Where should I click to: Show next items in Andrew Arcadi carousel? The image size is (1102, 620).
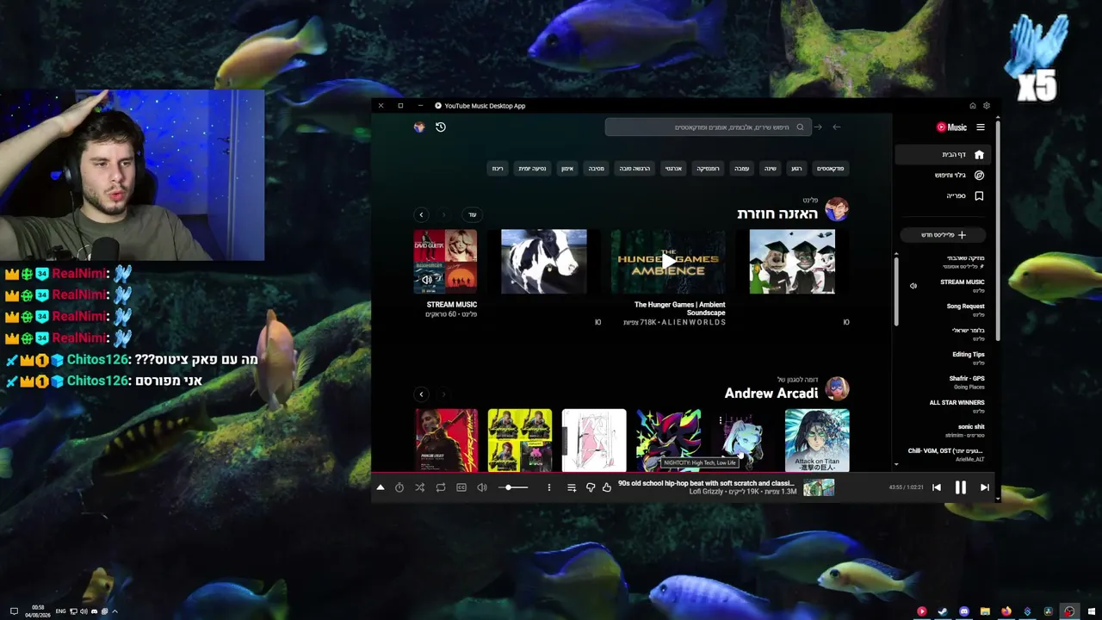421,394
